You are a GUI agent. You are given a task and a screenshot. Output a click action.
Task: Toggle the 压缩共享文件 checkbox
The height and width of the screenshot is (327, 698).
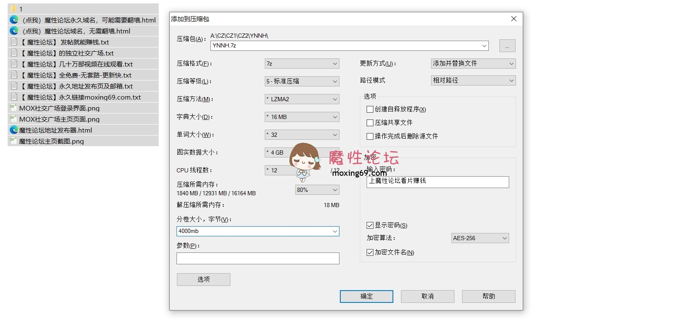point(370,123)
